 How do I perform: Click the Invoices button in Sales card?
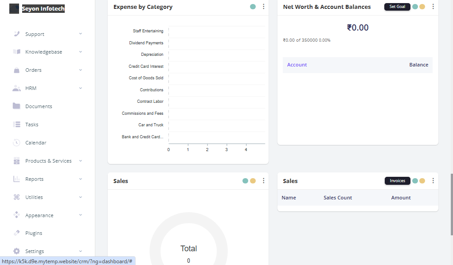[398, 181]
